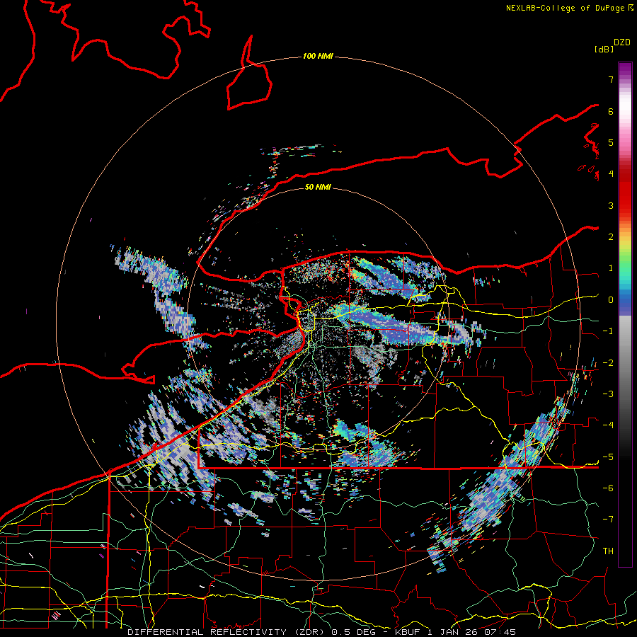Click the 4 label on the scale

click(611, 174)
